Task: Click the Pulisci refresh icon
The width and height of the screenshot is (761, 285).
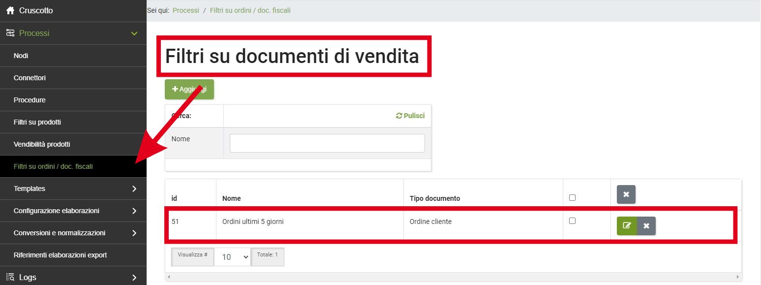Action: [x=399, y=116]
